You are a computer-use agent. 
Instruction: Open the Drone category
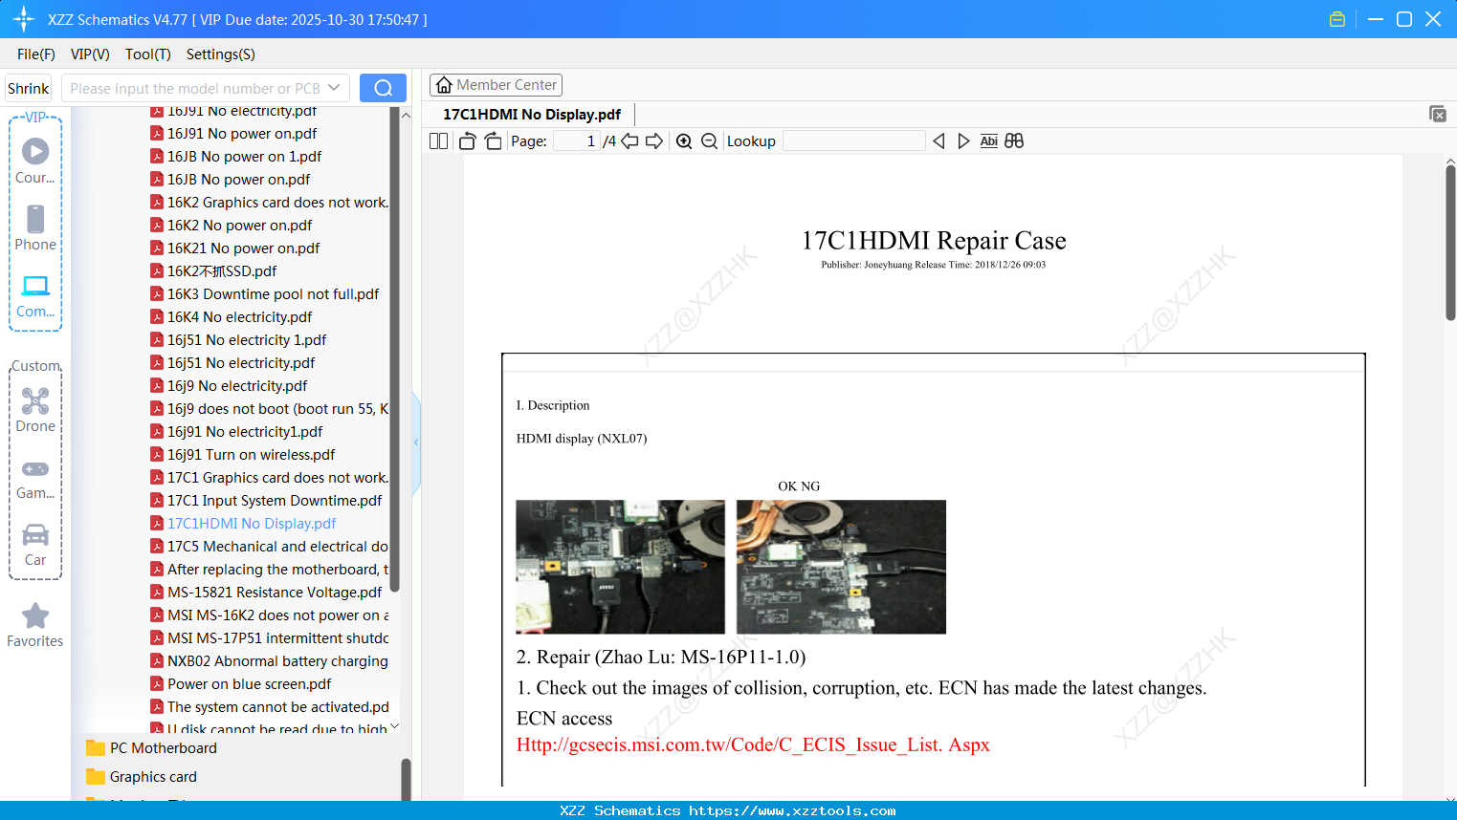[x=35, y=410]
